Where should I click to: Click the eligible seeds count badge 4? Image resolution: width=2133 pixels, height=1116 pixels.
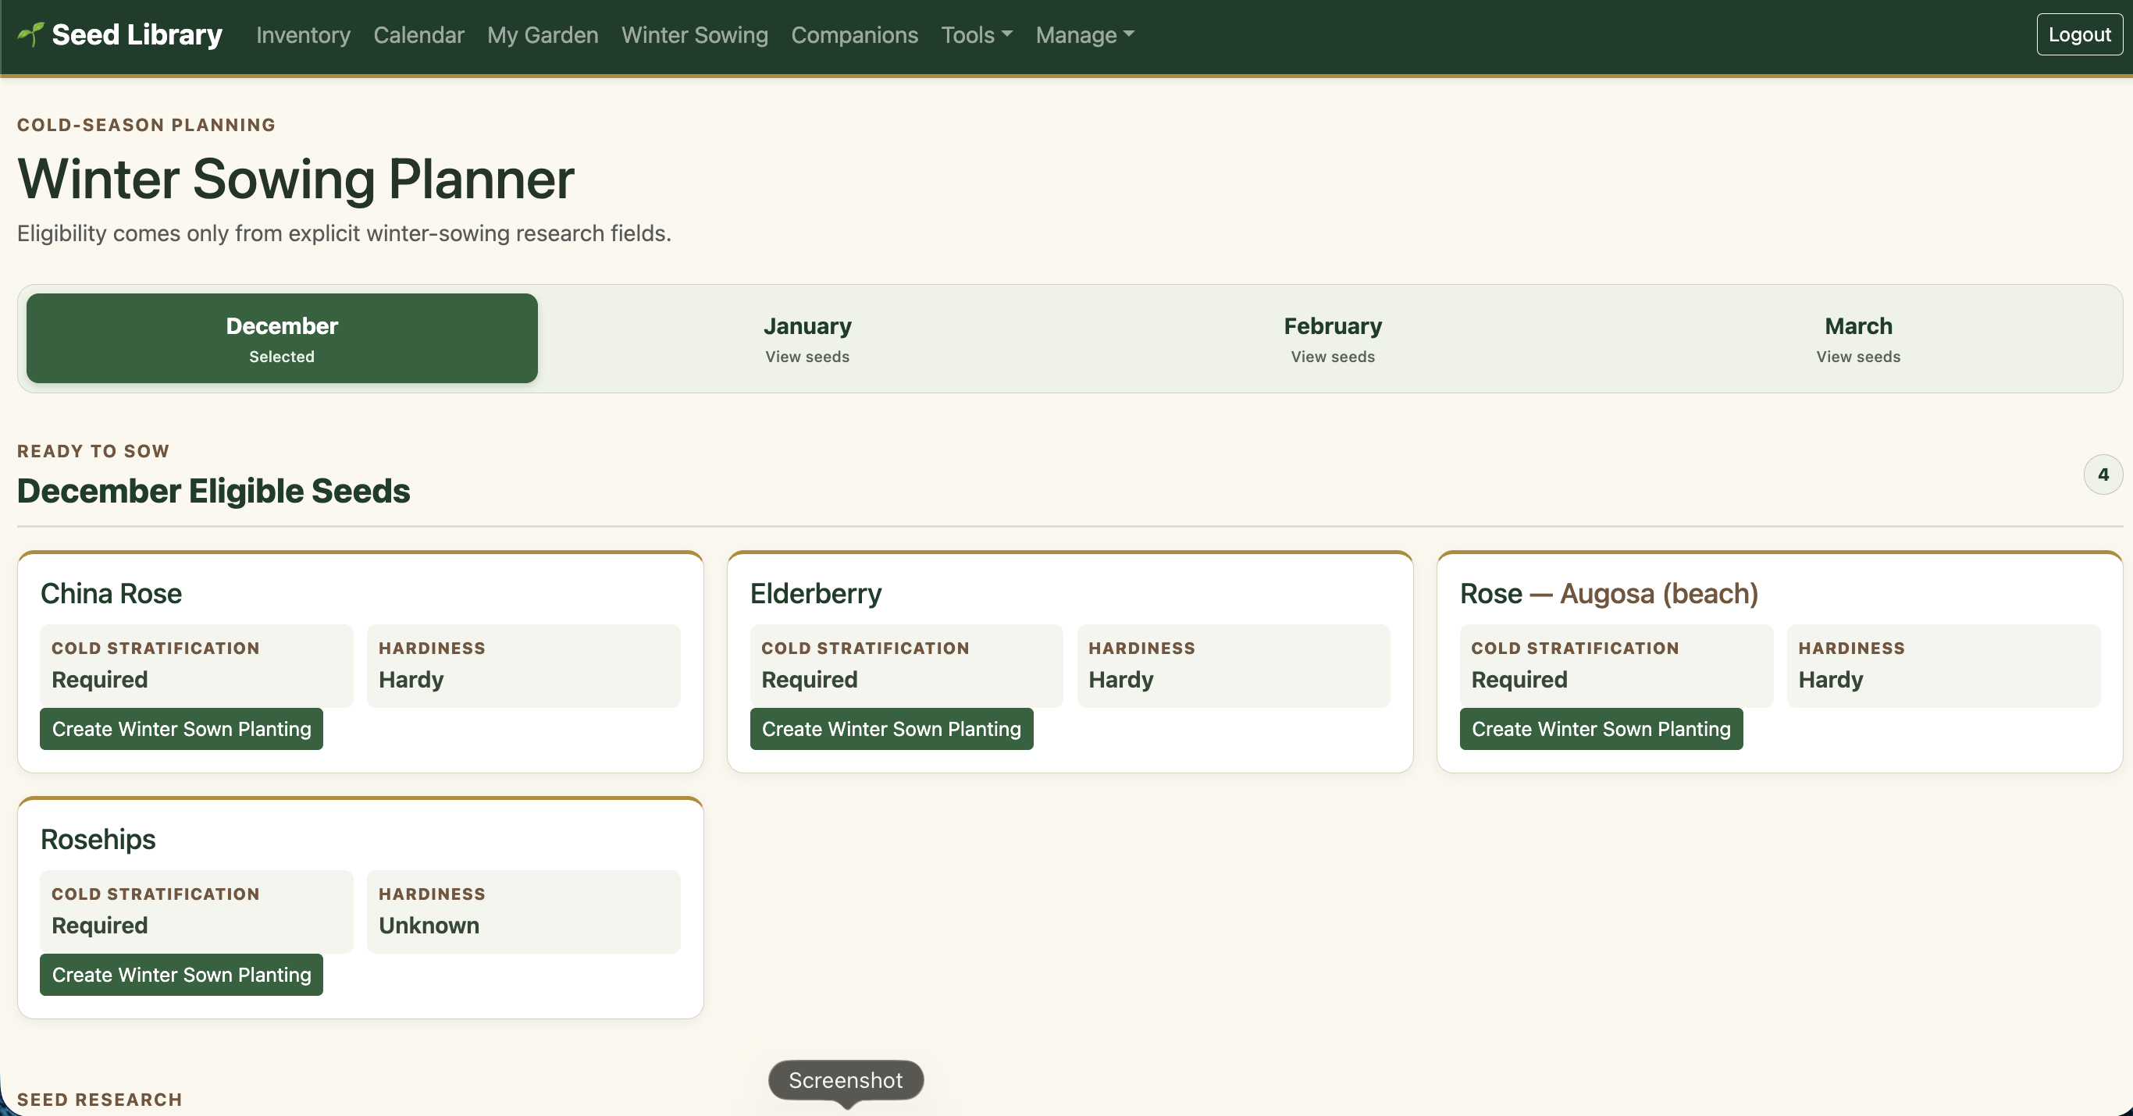[x=2103, y=475]
